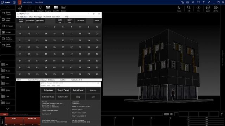Open the faders mixer icon in title bar

coord(187,2)
